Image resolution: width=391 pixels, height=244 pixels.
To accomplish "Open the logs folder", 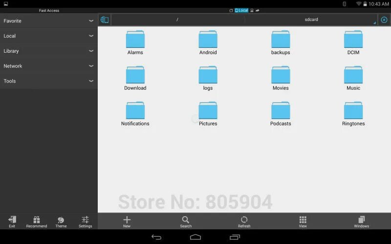I will pyautogui.click(x=208, y=78).
